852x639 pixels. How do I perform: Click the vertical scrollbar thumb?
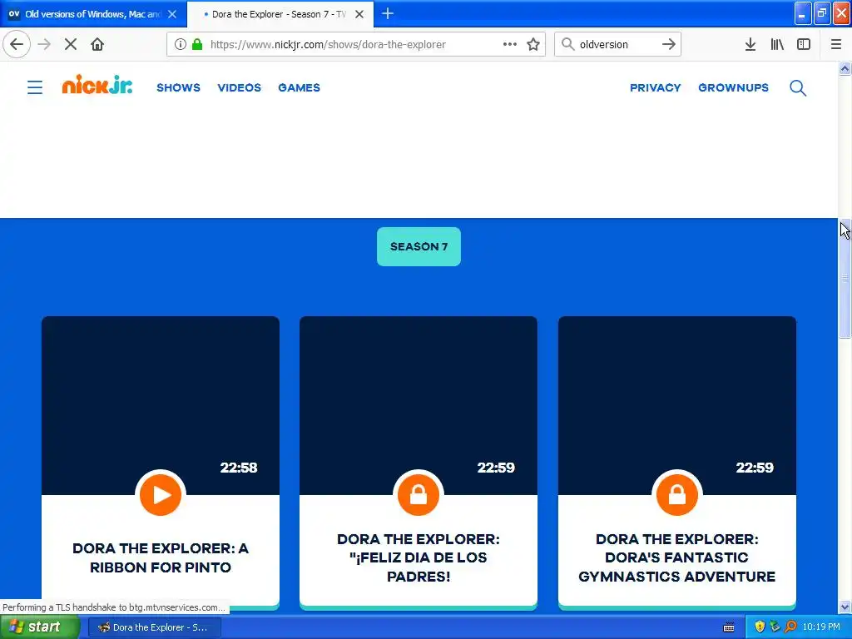click(845, 278)
